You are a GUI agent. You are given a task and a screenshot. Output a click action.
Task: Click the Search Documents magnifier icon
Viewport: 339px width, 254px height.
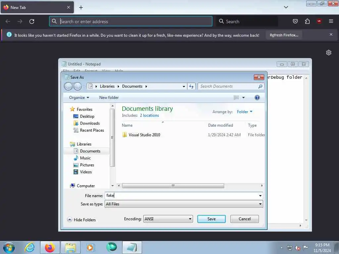pyautogui.click(x=260, y=86)
